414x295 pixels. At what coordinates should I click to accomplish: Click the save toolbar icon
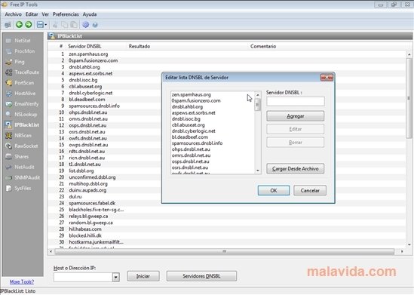pos(40,25)
